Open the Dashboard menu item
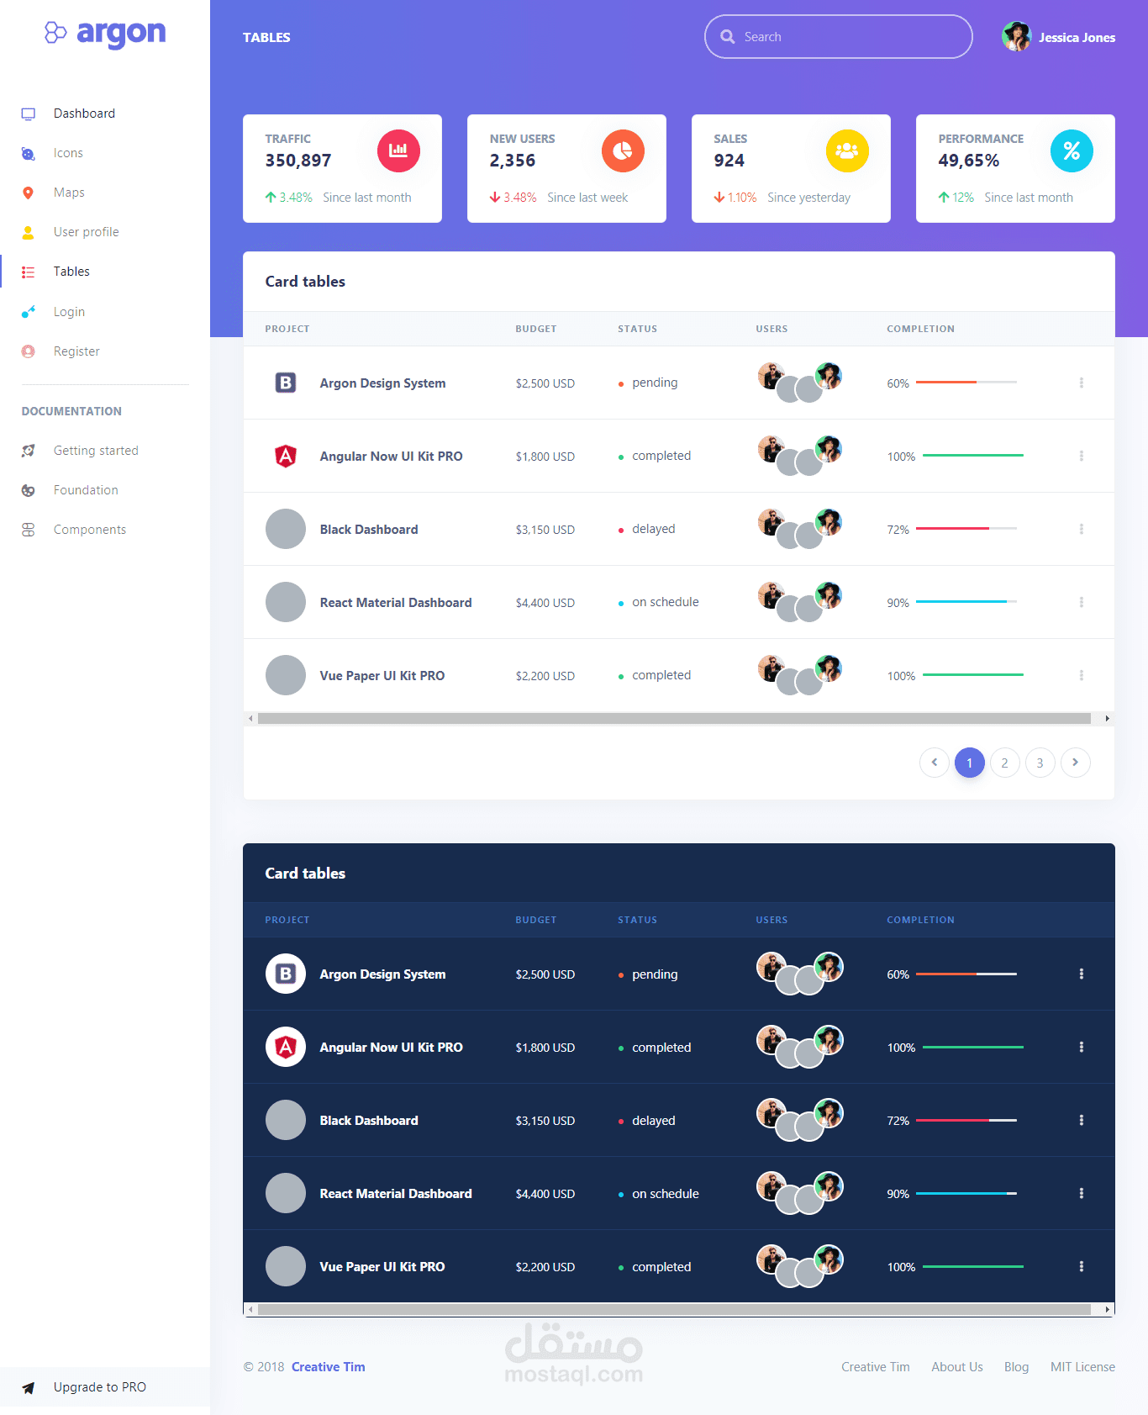Viewport: 1148px width, 1415px height. click(x=105, y=114)
